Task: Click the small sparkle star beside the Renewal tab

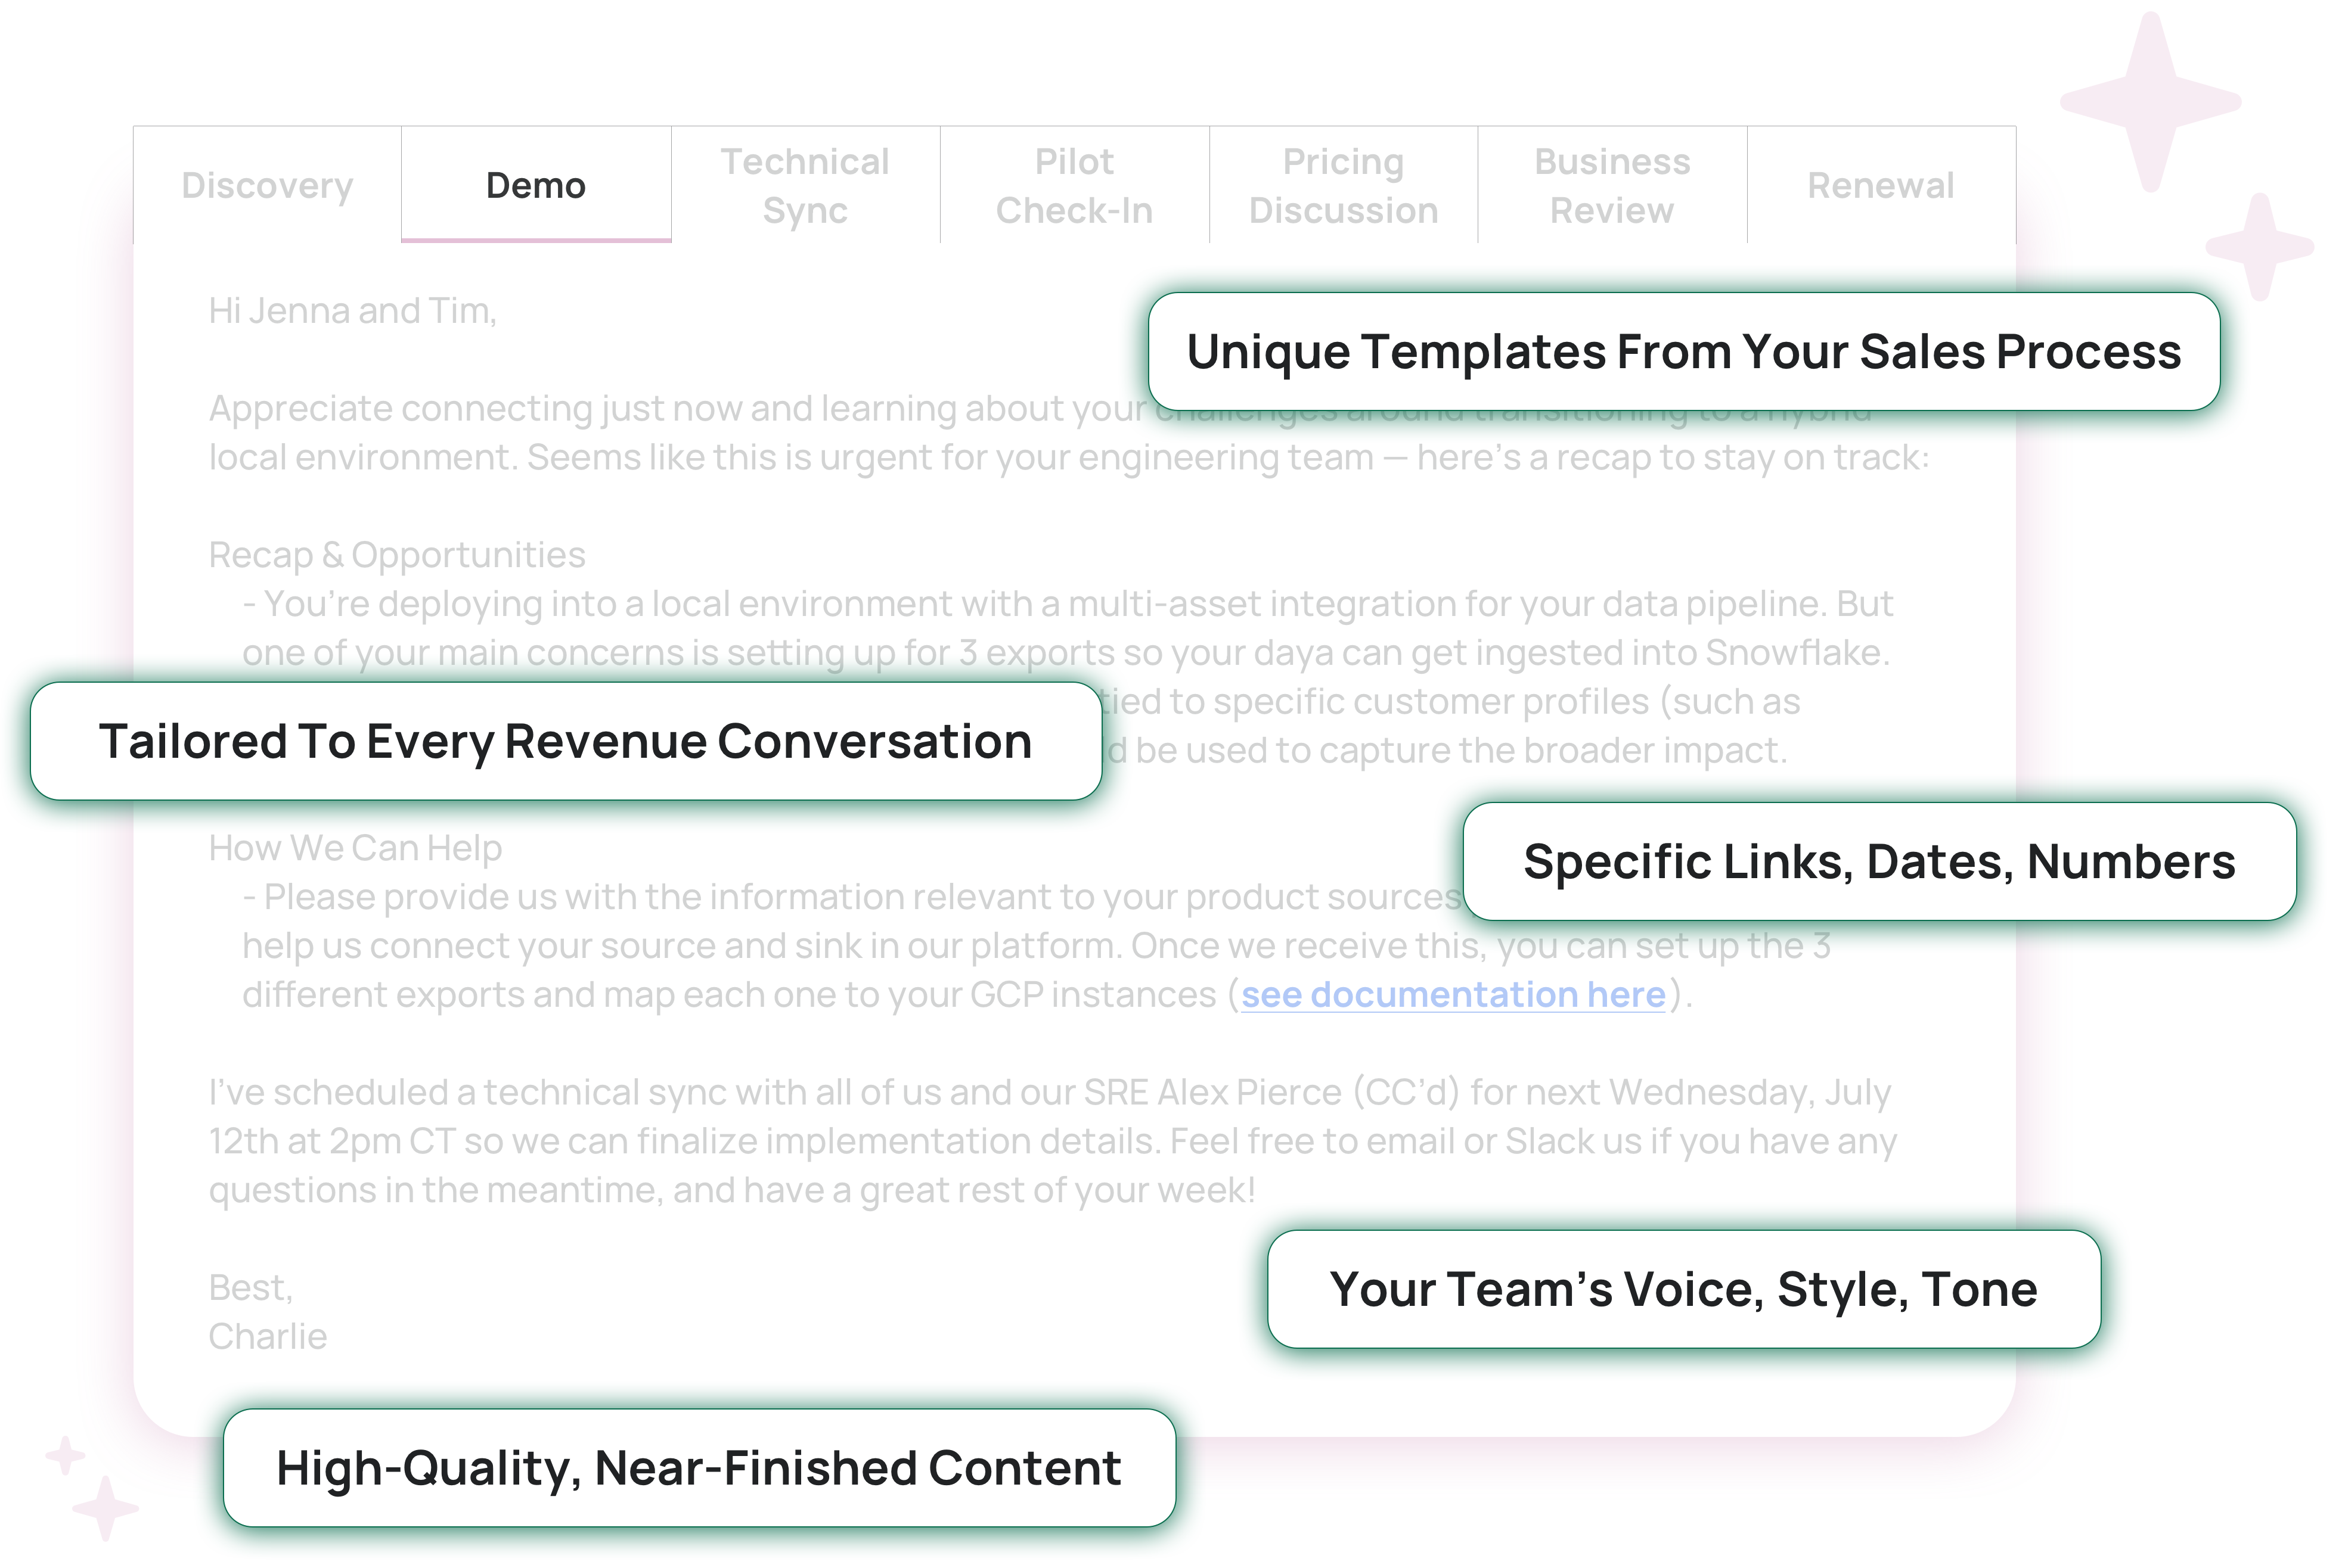Action: [2259, 245]
